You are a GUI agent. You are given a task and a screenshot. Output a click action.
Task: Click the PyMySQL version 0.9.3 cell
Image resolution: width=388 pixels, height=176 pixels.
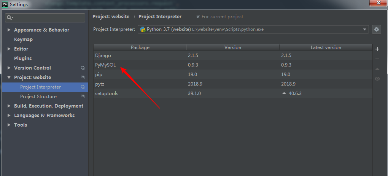click(x=193, y=65)
